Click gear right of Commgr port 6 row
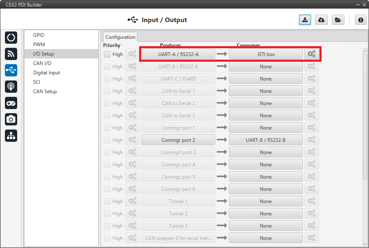 (312, 189)
